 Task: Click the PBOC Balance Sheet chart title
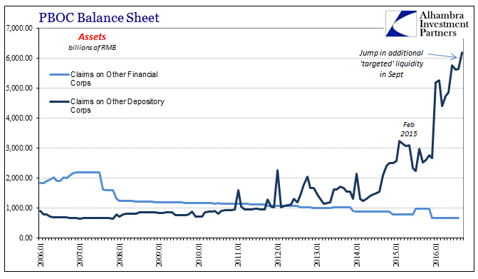coord(99,17)
